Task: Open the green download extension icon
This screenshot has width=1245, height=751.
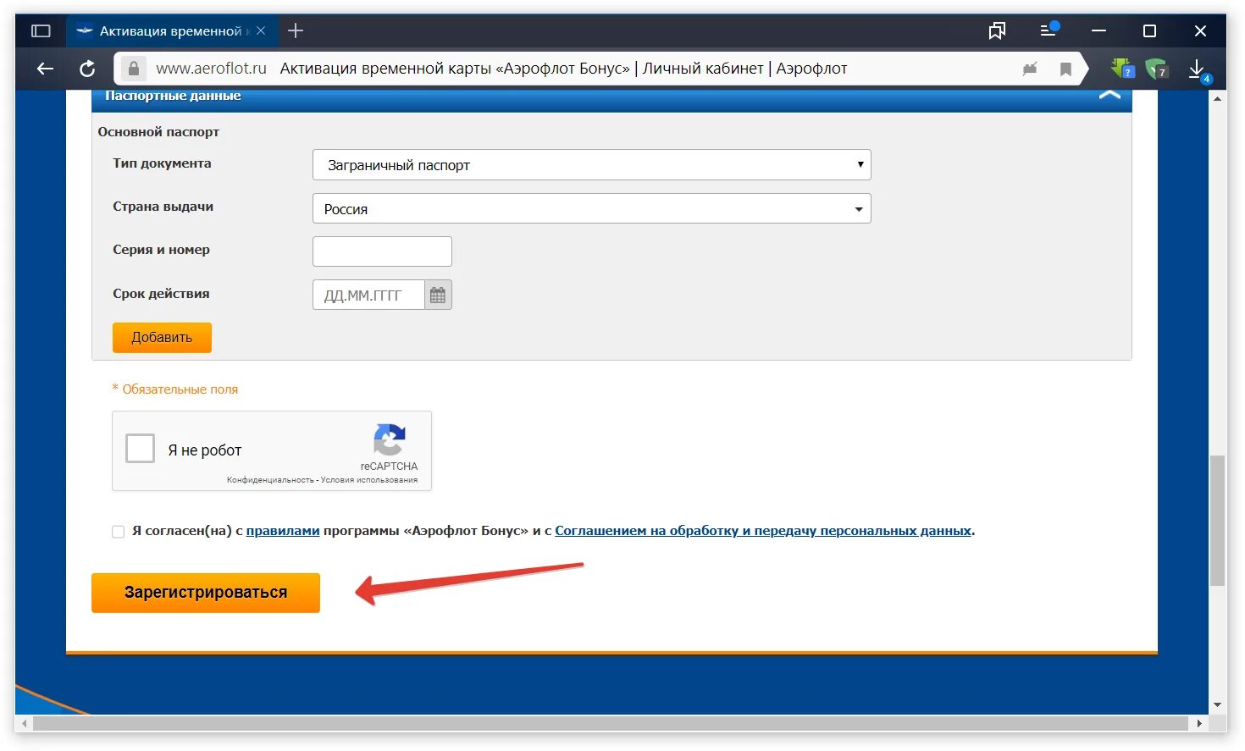Action: 1122,69
